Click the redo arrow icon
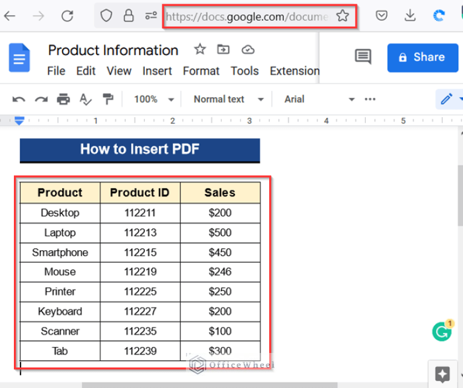This screenshot has width=463, height=388. pos(41,99)
